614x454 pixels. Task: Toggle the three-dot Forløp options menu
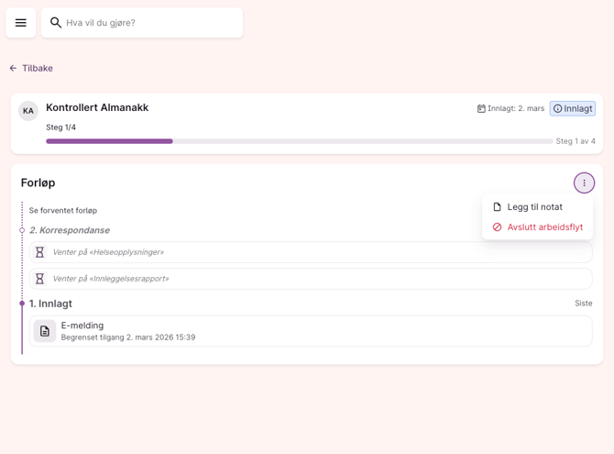(584, 183)
